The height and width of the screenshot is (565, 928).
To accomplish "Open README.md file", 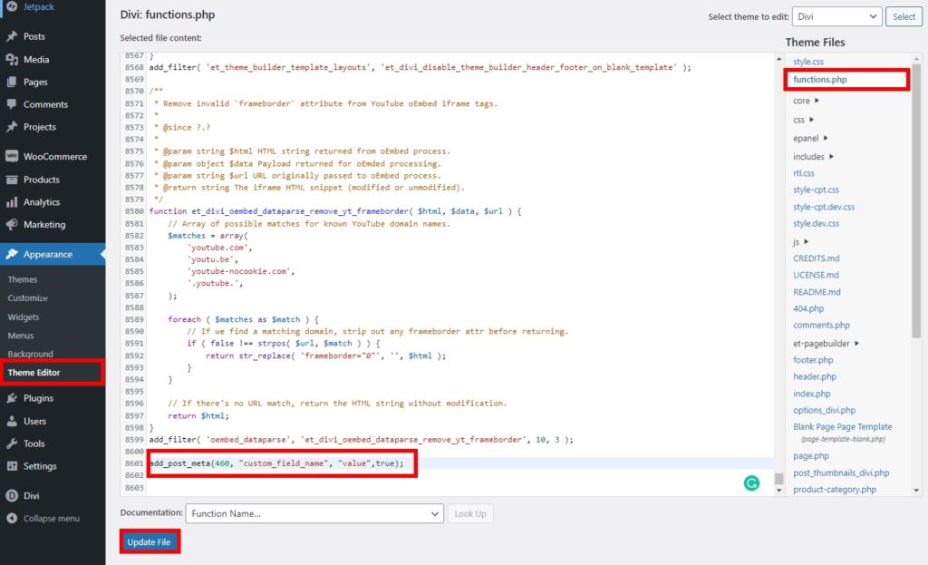I will tap(817, 292).
